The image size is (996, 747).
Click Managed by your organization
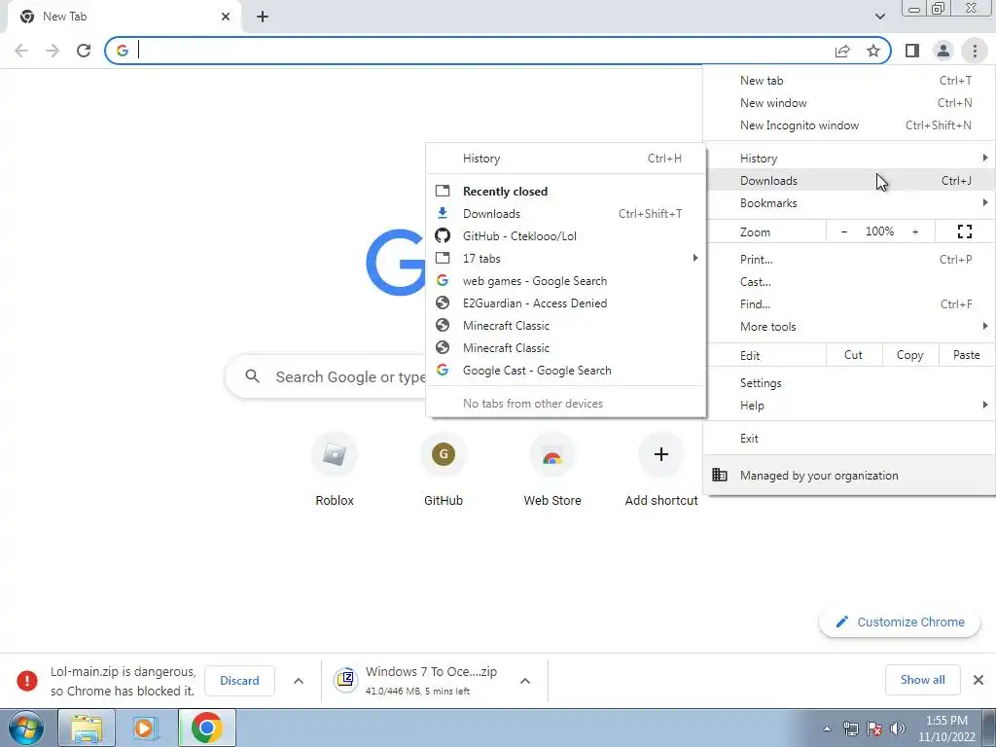[x=849, y=475]
